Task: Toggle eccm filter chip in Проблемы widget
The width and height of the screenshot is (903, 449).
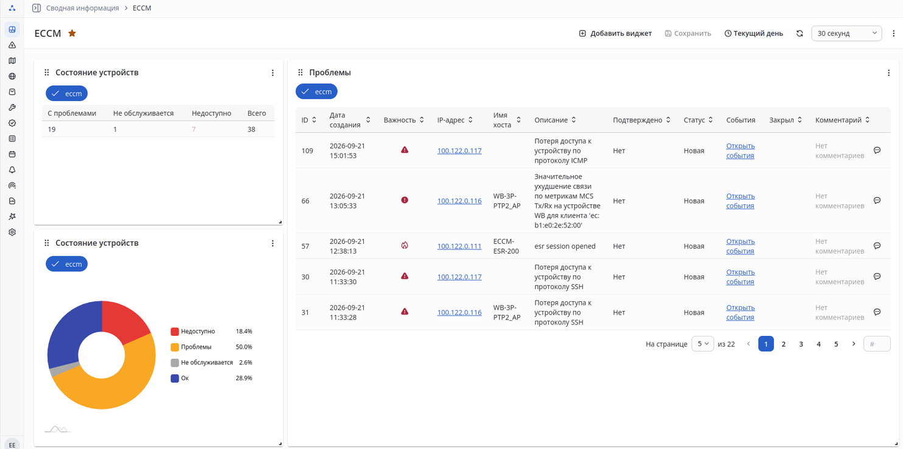Action: point(316,91)
